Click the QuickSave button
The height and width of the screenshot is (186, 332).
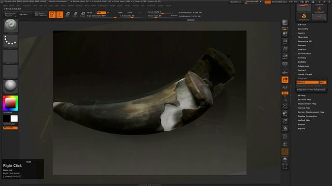pyautogui.click(x=236, y=2)
